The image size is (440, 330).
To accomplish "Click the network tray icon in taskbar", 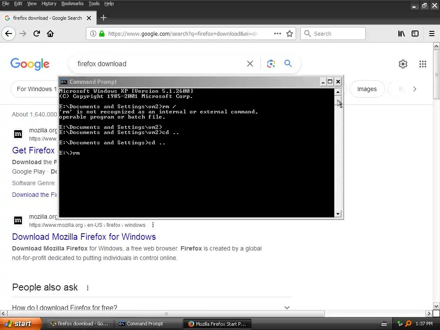I will (400, 324).
